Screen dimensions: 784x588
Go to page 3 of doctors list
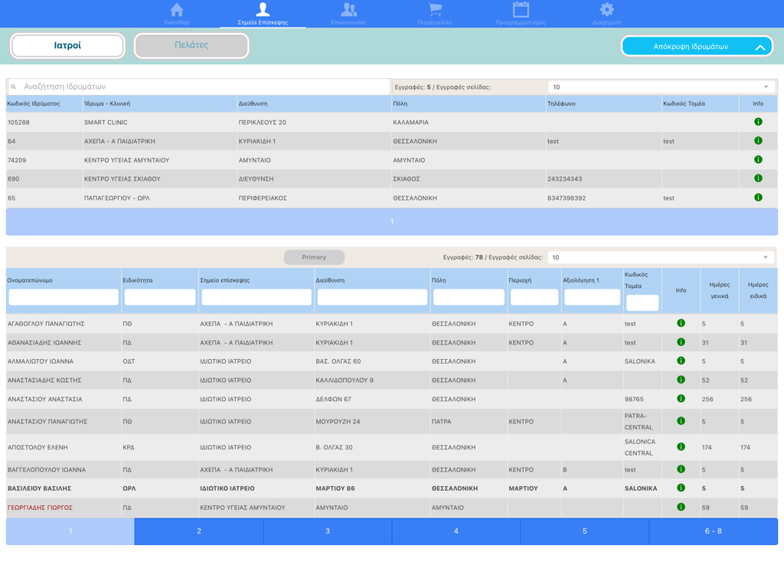point(327,530)
